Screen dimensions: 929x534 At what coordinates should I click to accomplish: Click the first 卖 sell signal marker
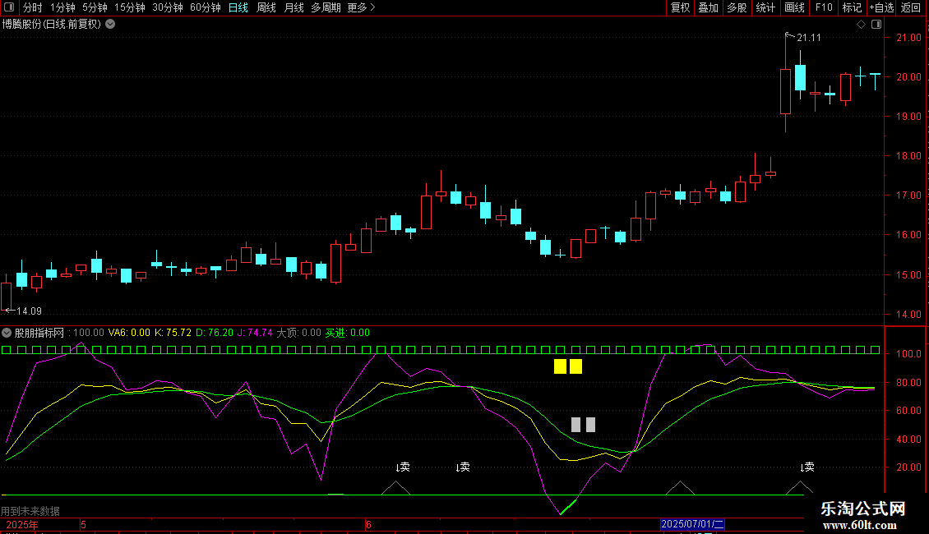click(x=403, y=467)
